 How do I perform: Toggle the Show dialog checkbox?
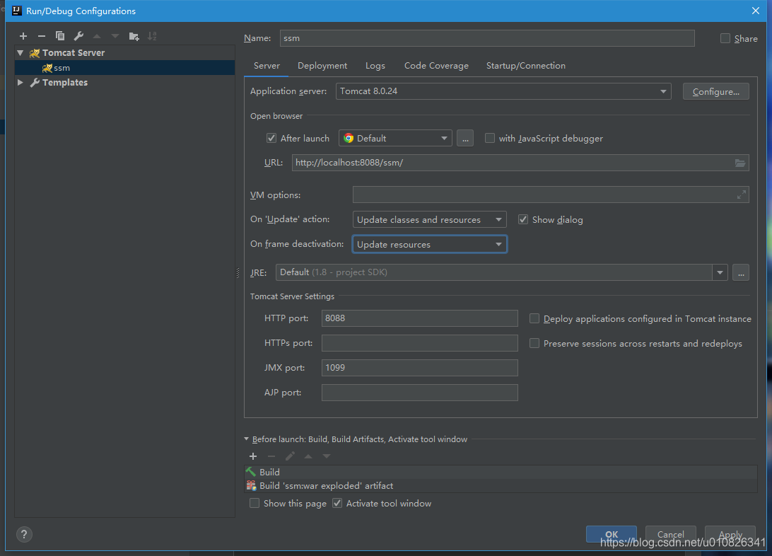click(x=523, y=219)
